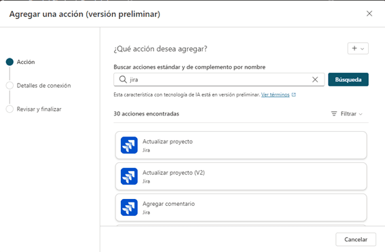The image size is (385, 252).
Task: Select Agregar comentario title text
Action: [168, 204]
